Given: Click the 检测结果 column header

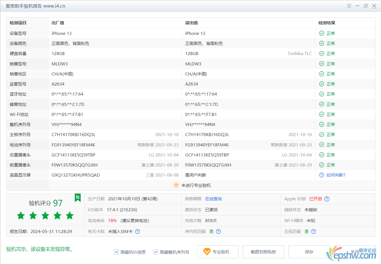Looking at the screenshot, I should (x=327, y=23).
